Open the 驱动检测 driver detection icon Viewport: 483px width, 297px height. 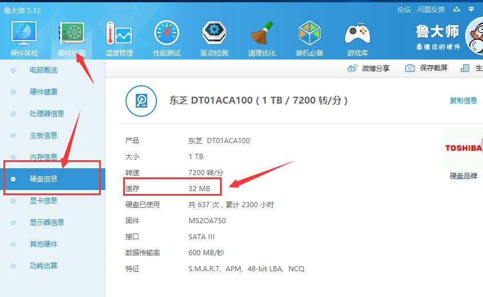click(x=214, y=33)
